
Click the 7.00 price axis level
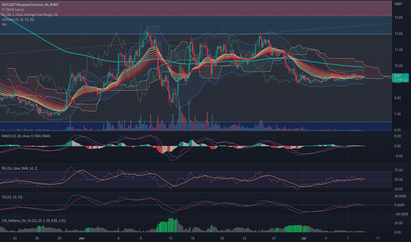(398, 114)
